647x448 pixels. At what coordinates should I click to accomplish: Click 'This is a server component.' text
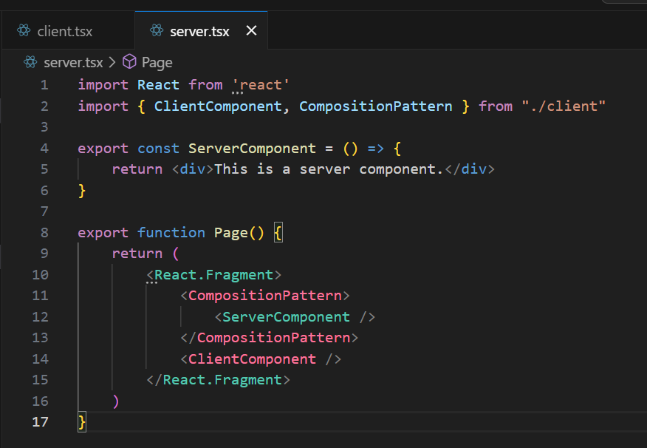(x=329, y=169)
